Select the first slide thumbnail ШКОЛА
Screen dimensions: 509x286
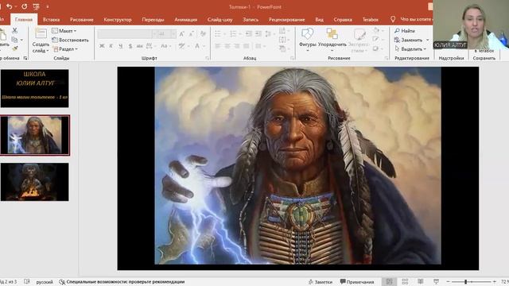click(x=35, y=88)
